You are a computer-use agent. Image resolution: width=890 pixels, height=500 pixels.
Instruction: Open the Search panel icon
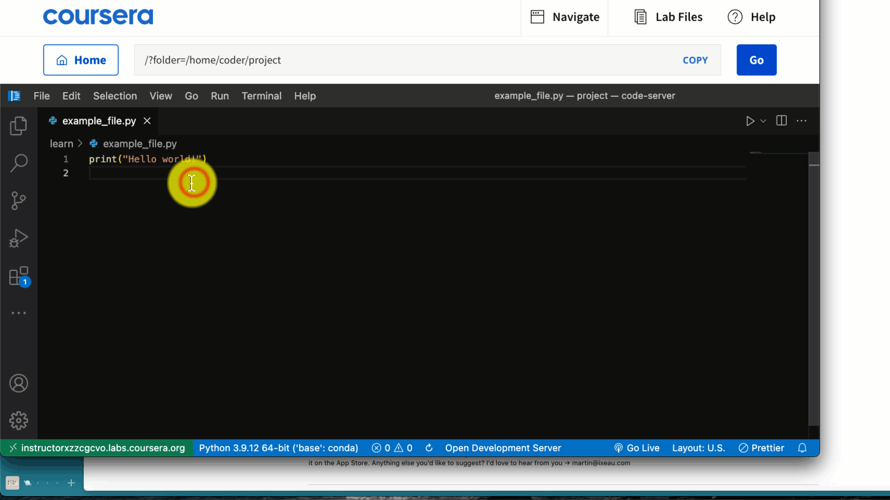click(19, 163)
